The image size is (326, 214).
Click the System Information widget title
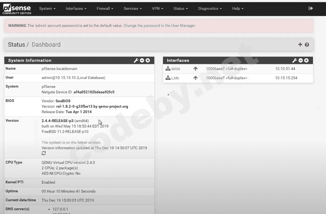pyautogui.click(x=30, y=60)
